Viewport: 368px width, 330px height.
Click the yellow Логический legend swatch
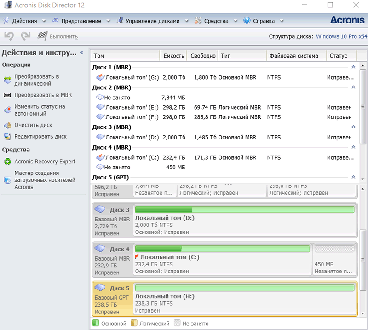coord(134,323)
